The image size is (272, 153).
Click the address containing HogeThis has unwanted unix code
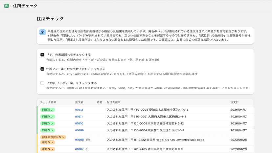(x=155, y=140)
